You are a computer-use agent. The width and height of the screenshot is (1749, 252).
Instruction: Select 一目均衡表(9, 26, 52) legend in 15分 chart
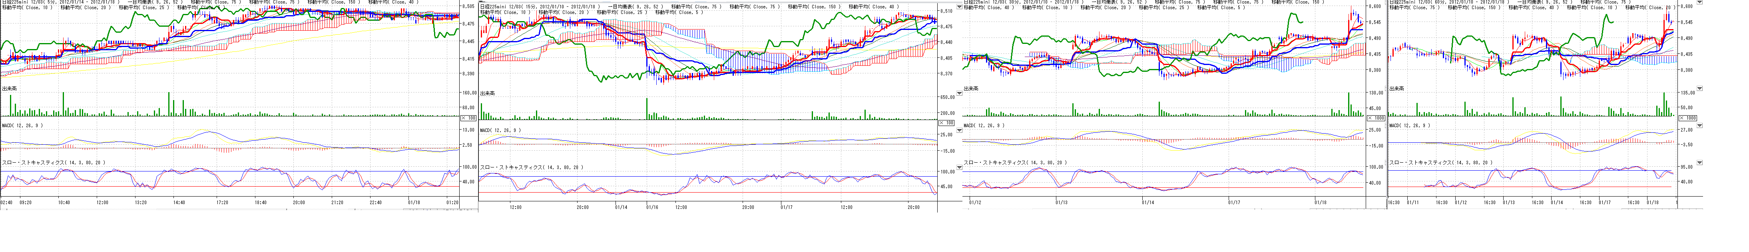point(634,8)
